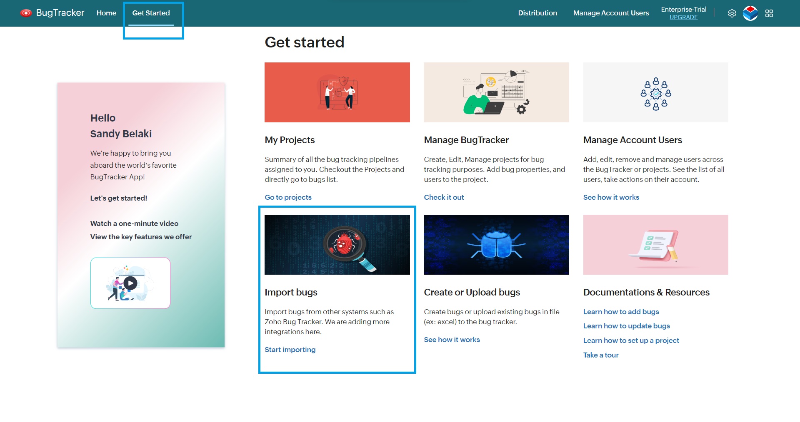The width and height of the screenshot is (800, 422).
Task: Open the Distribution menu item
Action: 537,13
